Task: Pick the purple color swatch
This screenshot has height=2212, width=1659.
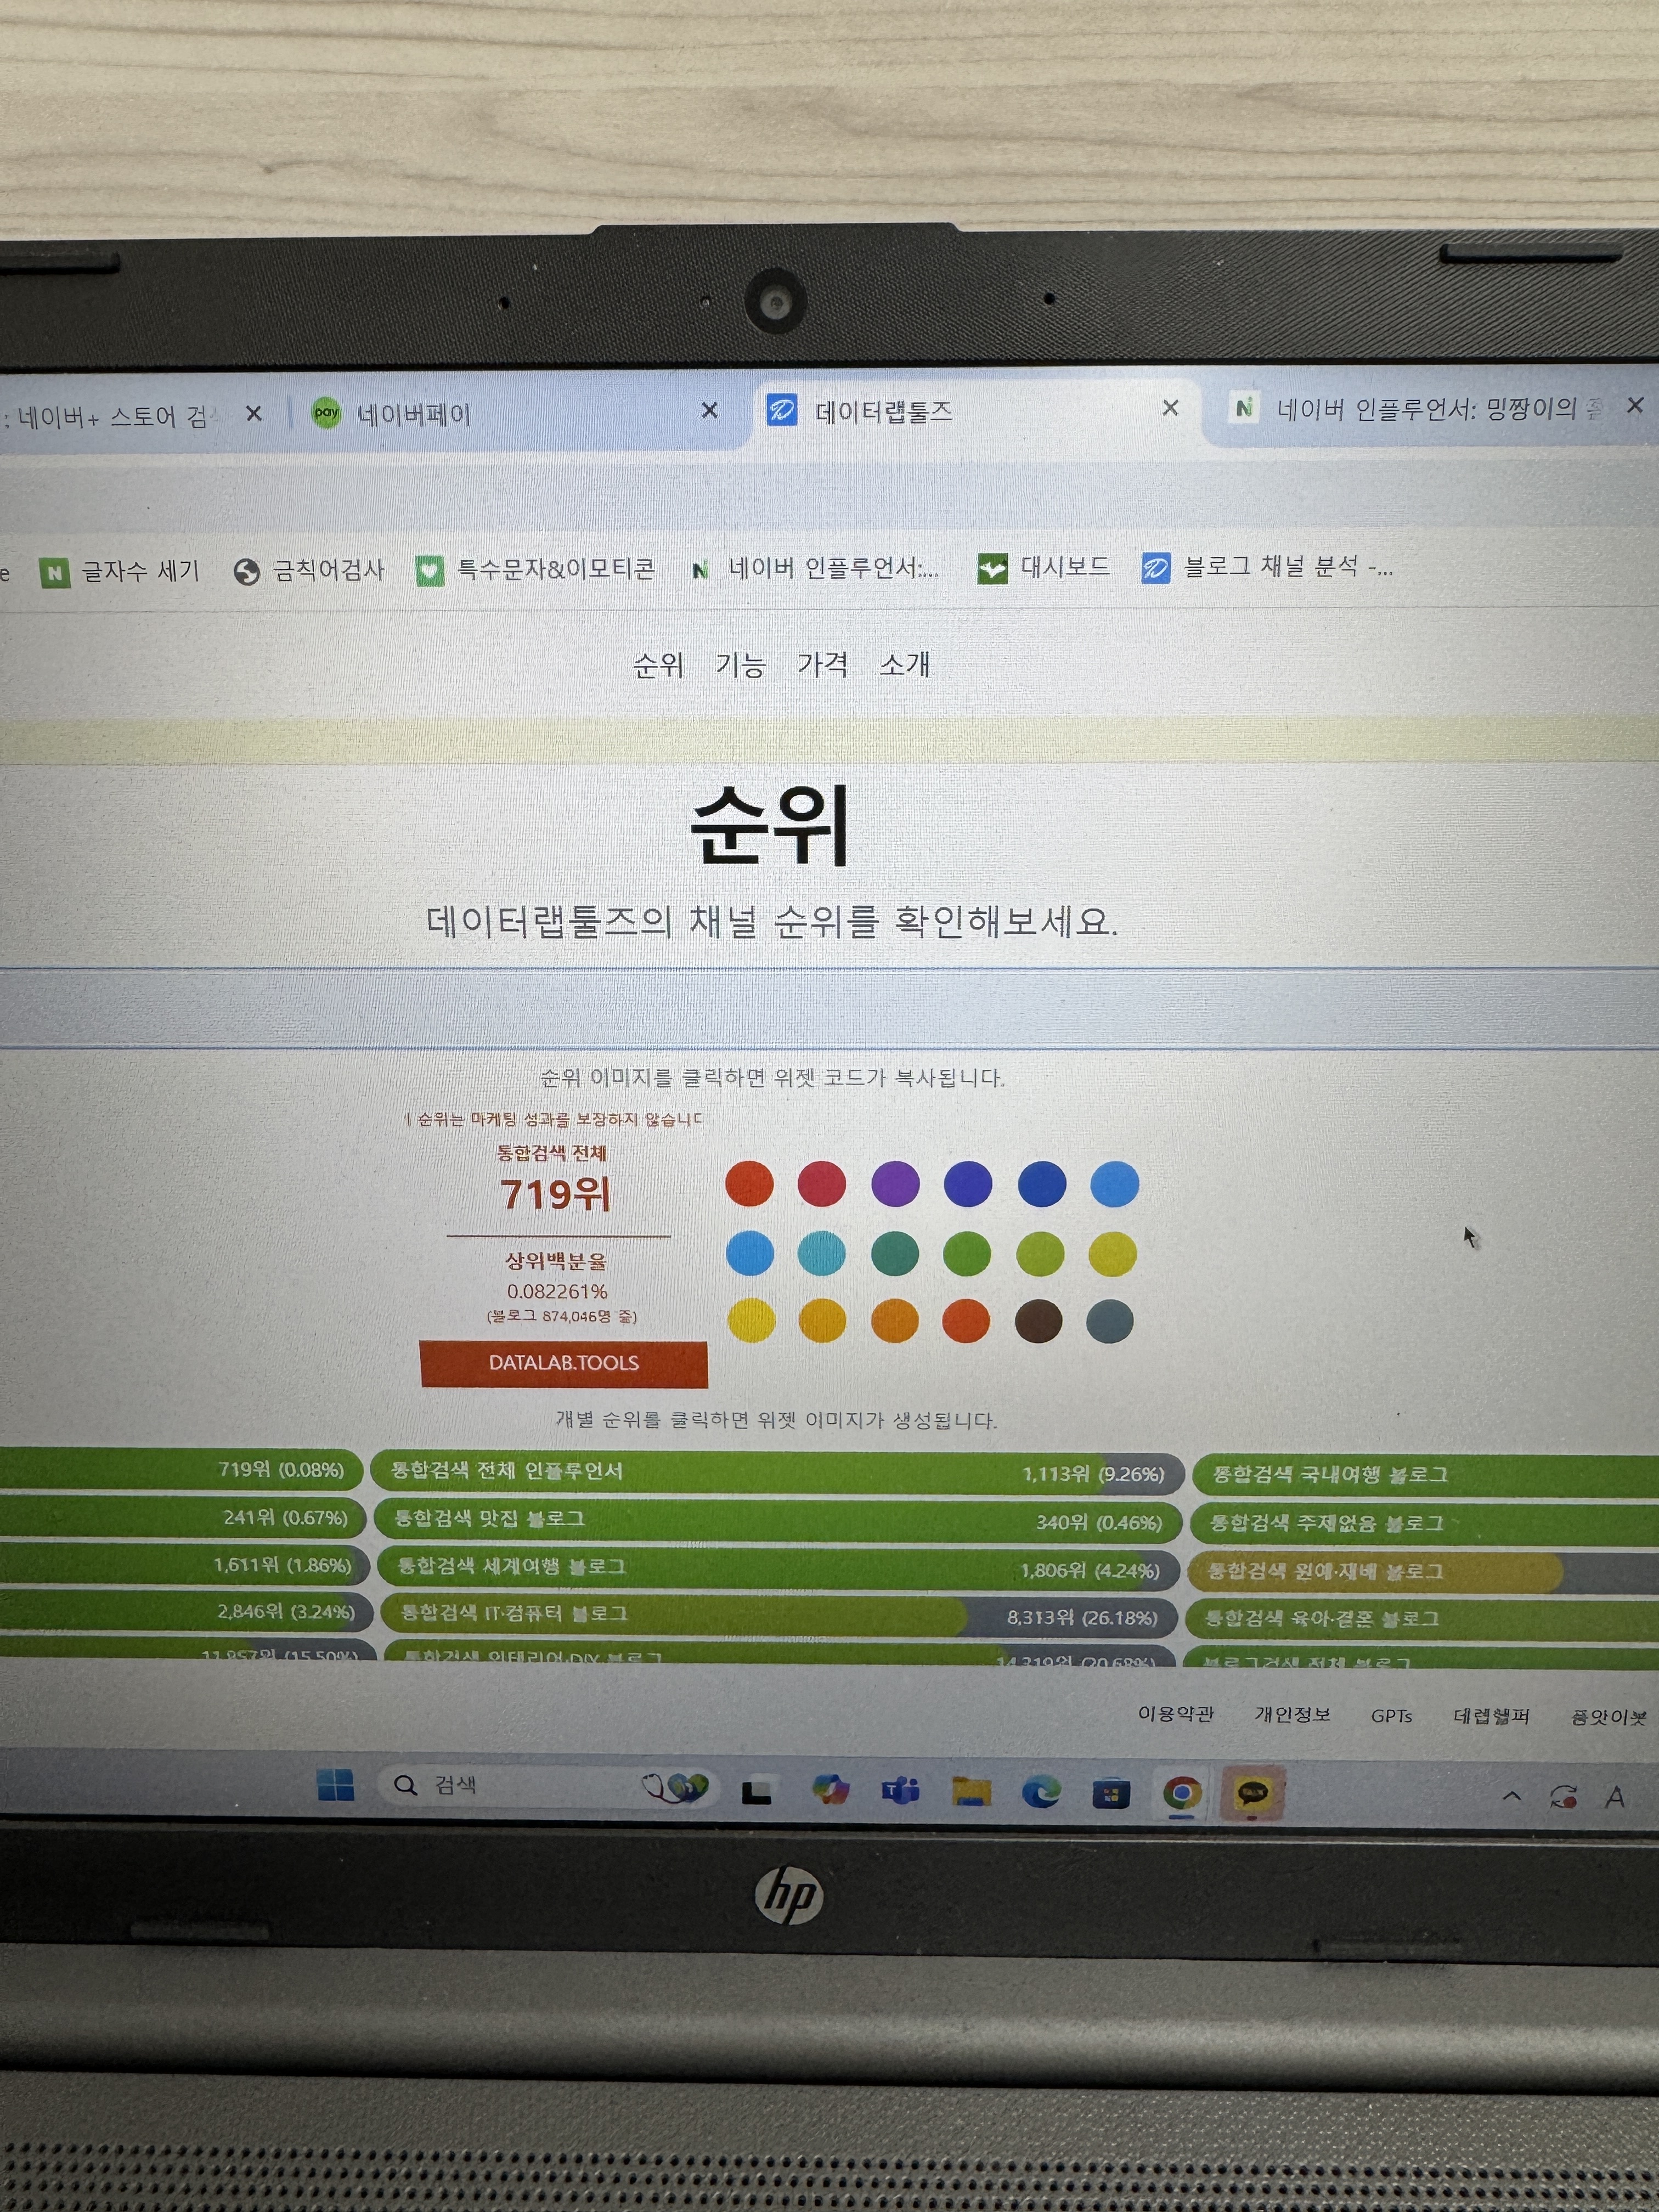Action: [895, 1184]
